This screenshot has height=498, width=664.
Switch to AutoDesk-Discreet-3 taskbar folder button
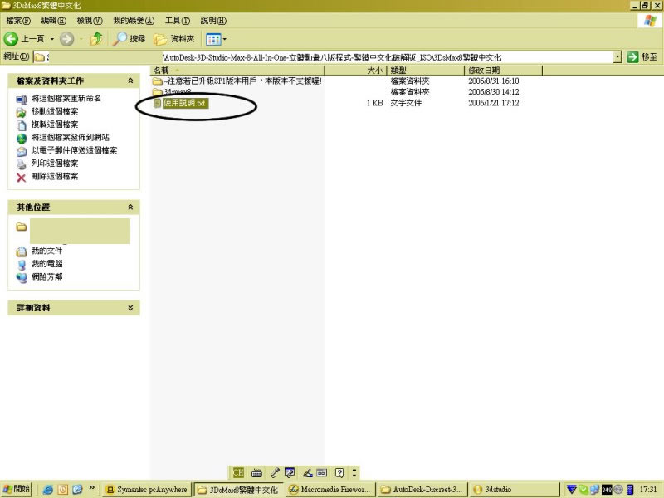point(422,490)
